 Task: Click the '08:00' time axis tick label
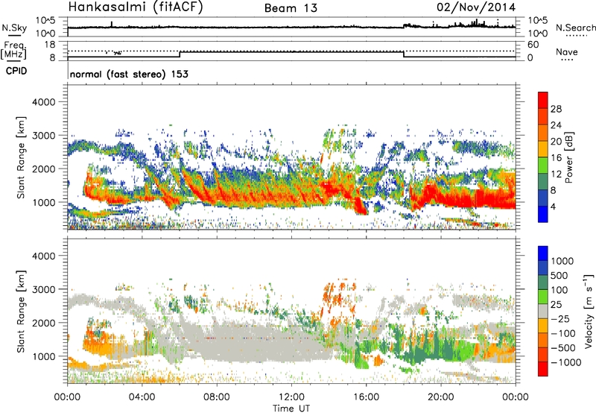[x=217, y=397]
